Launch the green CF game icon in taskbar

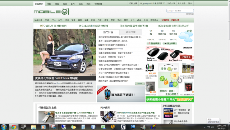[x=103, y=127]
